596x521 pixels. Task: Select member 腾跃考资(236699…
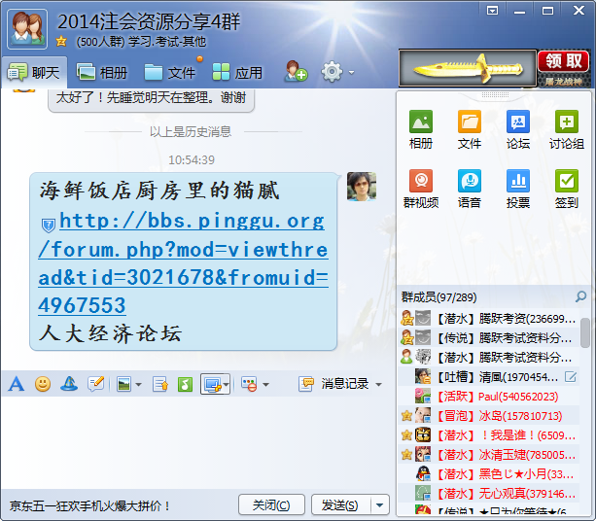click(x=488, y=319)
